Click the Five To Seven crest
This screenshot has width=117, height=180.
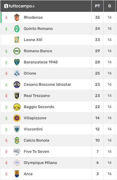(x=17, y=152)
